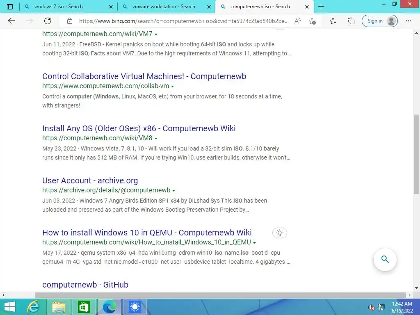Click the Sign in button

click(x=379, y=21)
